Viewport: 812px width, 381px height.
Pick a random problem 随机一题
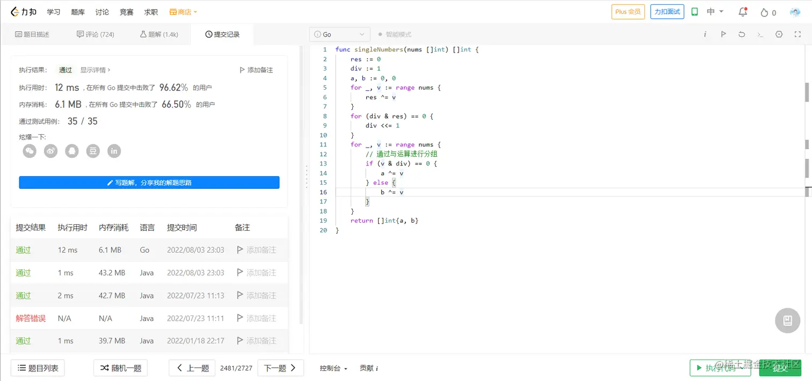click(120, 368)
